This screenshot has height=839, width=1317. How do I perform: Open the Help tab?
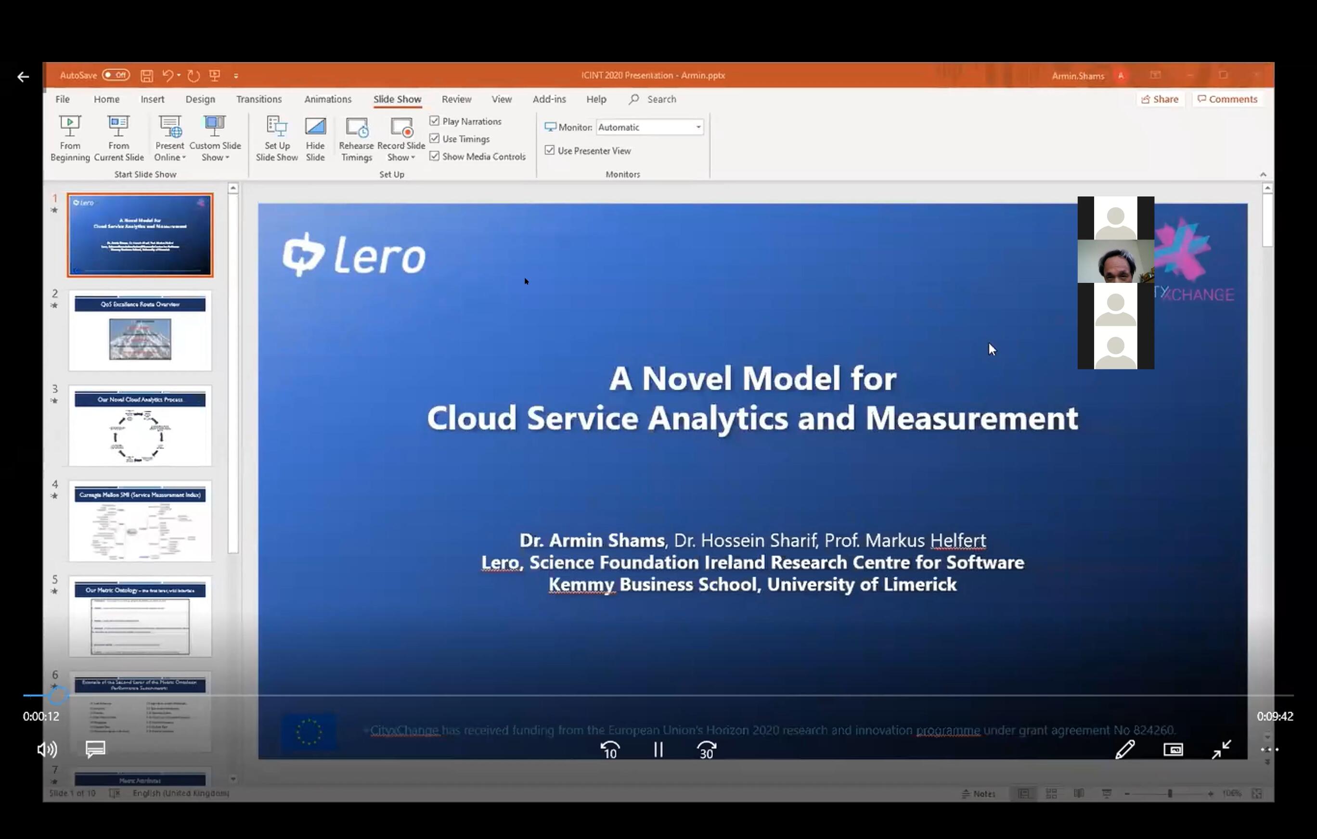click(596, 100)
